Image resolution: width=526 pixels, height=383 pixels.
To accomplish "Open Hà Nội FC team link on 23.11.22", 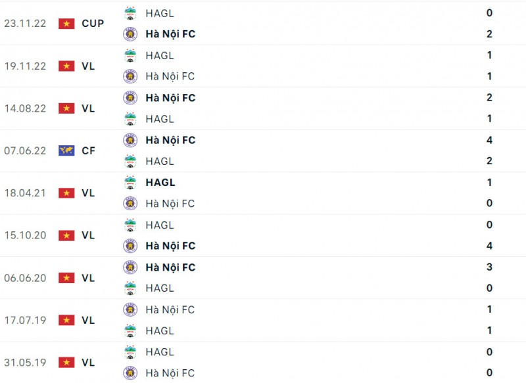I will tap(170, 34).
